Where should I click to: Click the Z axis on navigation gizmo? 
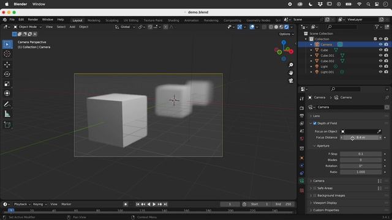tap(284, 43)
